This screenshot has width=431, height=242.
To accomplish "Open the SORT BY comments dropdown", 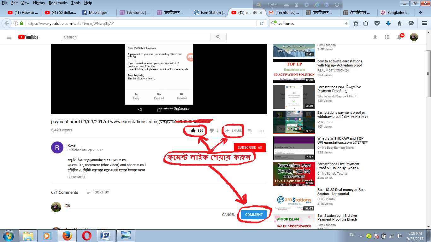I will tap(98, 192).
